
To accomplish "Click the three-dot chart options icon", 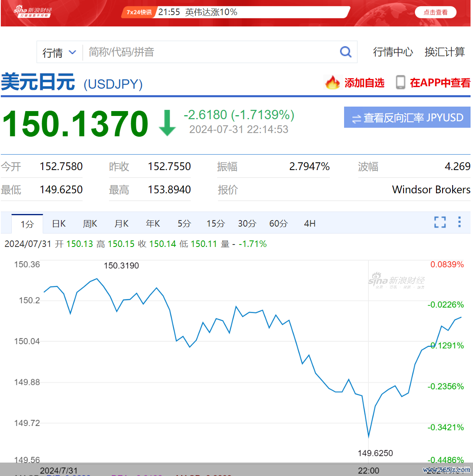I will click(459, 223).
